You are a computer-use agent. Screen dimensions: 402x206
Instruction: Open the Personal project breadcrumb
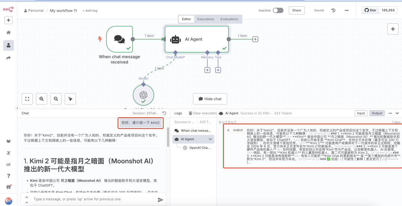[x=33, y=11]
